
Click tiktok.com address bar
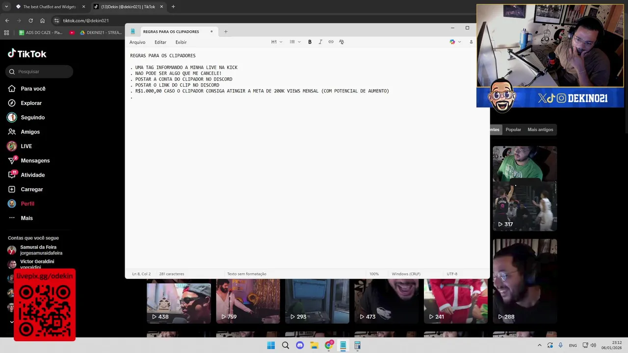(86, 21)
